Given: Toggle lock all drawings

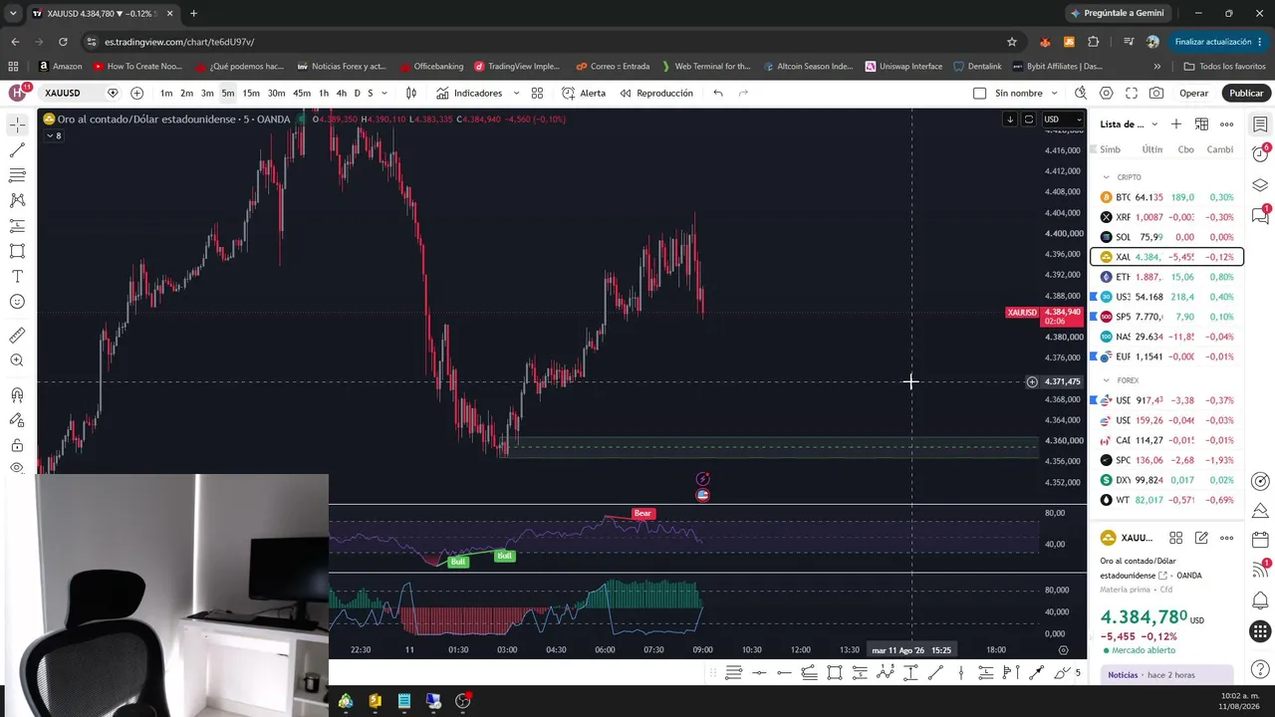Looking at the screenshot, I should 17,445.
